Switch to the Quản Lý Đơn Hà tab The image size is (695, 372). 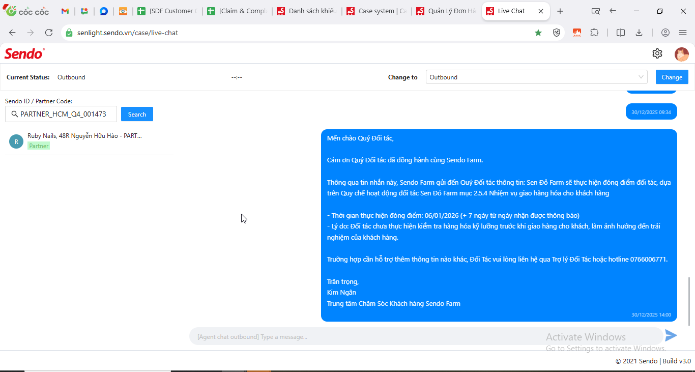point(446,11)
